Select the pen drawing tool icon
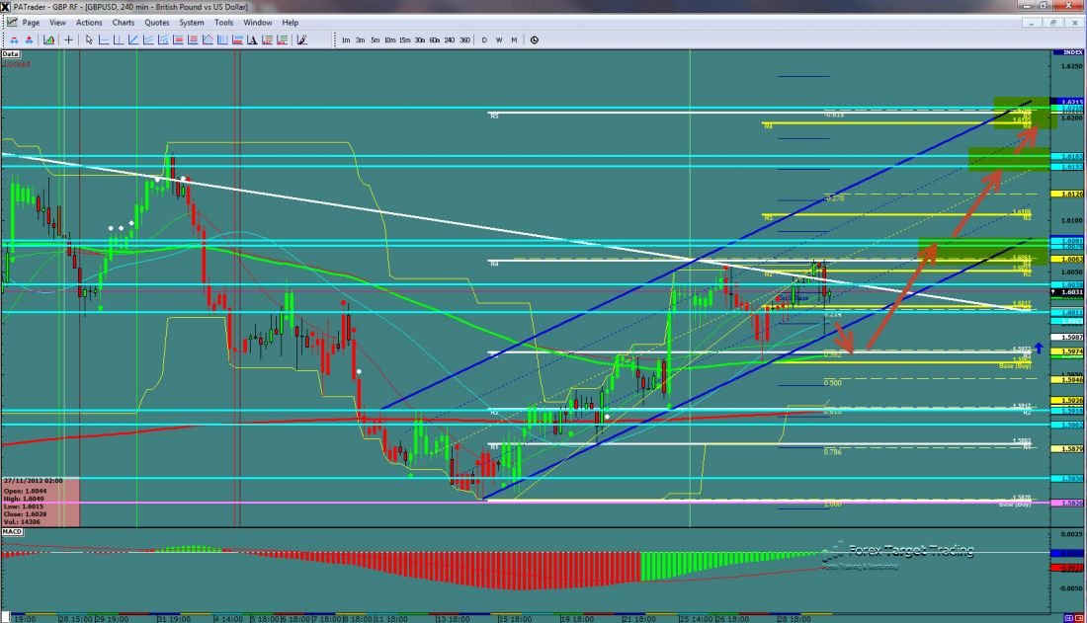This screenshot has width=1087, height=623. [301, 39]
